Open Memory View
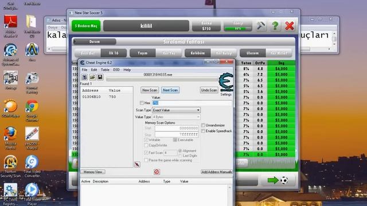This screenshot has width=367, height=206. (x=93, y=172)
